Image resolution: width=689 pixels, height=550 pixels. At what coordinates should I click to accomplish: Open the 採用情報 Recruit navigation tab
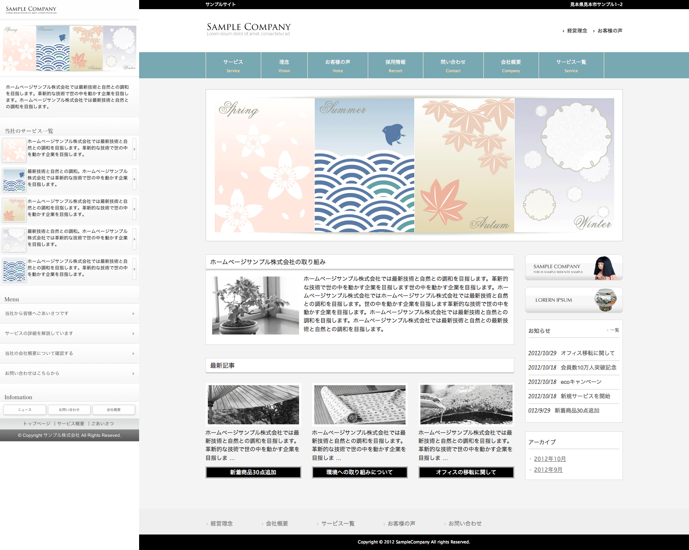pos(395,65)
